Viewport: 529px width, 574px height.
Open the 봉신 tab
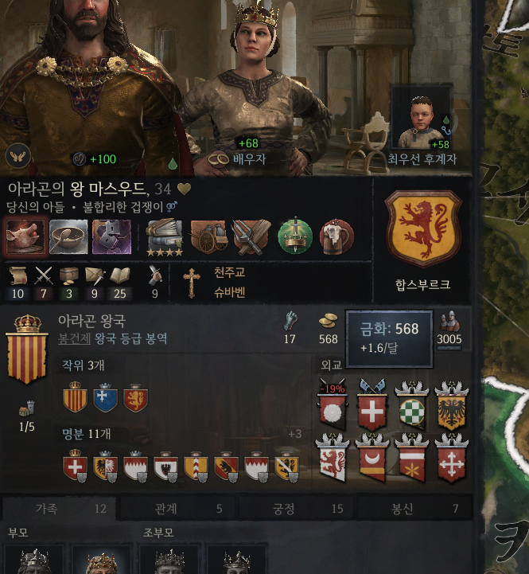click(414, 509)
